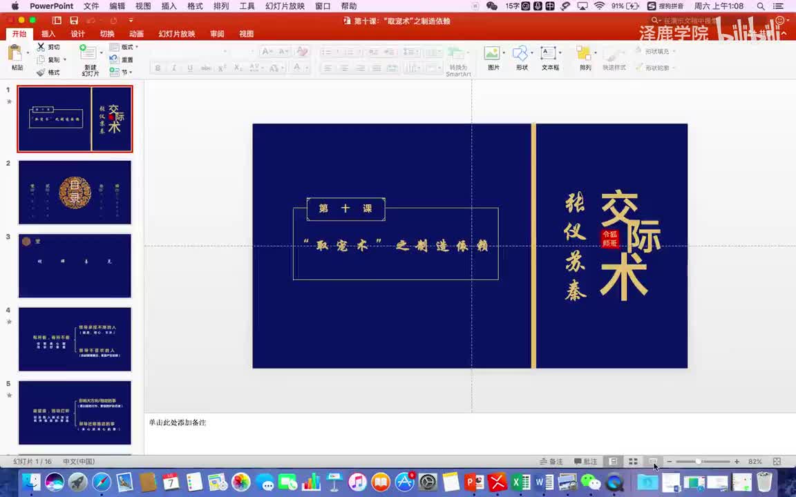Click the language 中文(中国) status button
This screenshot has height=497, width=796.
click(79, 462)
